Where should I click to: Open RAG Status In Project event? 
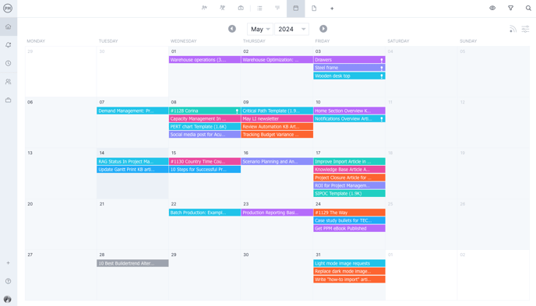[132, 161]
